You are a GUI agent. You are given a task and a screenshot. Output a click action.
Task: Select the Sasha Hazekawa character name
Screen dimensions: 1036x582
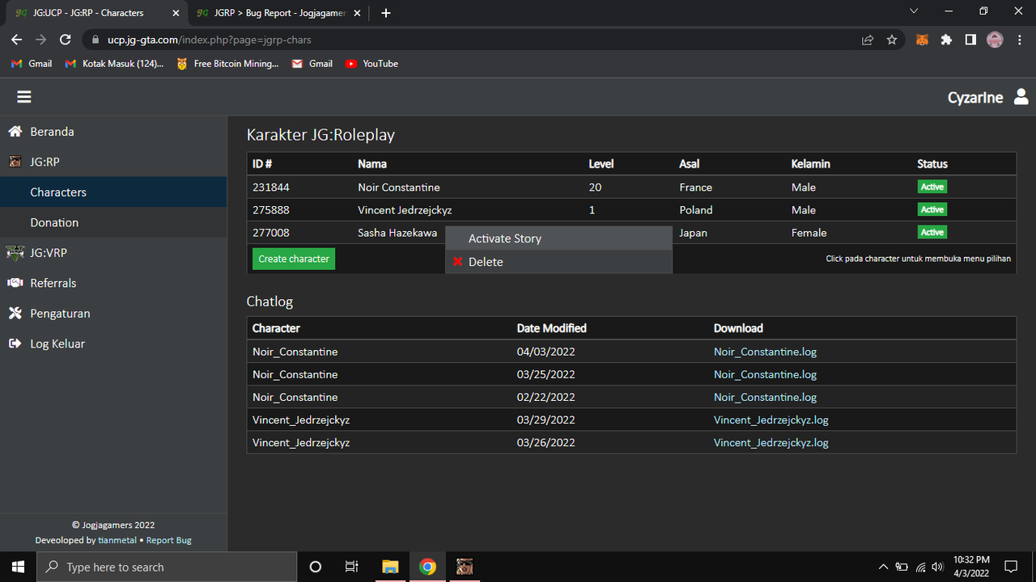click(x=397, y=233)
